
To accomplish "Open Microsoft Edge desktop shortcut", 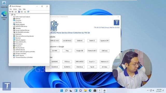I will tap(4, 16).
